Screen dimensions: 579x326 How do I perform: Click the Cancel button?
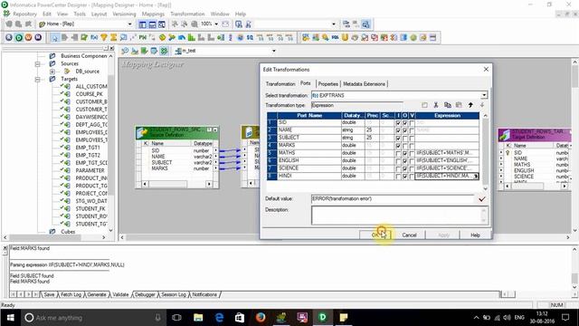click(409, 235)
